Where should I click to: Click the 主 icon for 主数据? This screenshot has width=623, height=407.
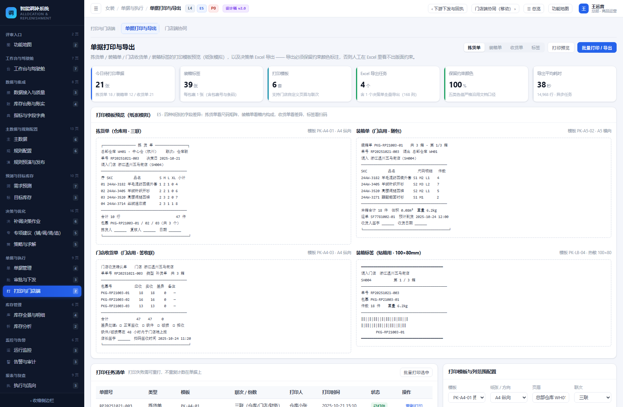[x=8, y=139]
